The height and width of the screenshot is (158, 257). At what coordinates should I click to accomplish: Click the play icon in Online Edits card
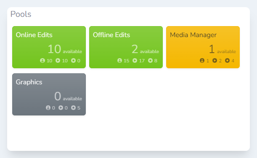click(58, 61)
